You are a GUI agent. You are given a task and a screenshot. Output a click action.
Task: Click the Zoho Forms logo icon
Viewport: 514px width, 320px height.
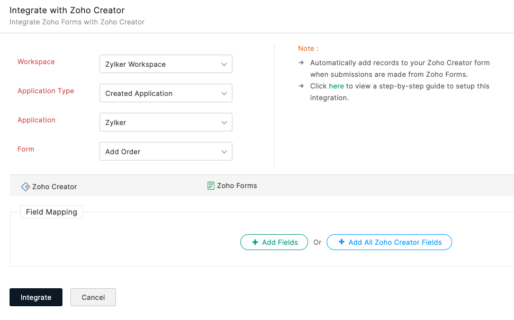click(211, 186)
